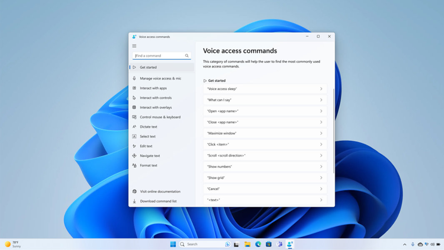Open Teams from the taskbar
The width and height of the screenshot is (444, 250).
(279, 244)
